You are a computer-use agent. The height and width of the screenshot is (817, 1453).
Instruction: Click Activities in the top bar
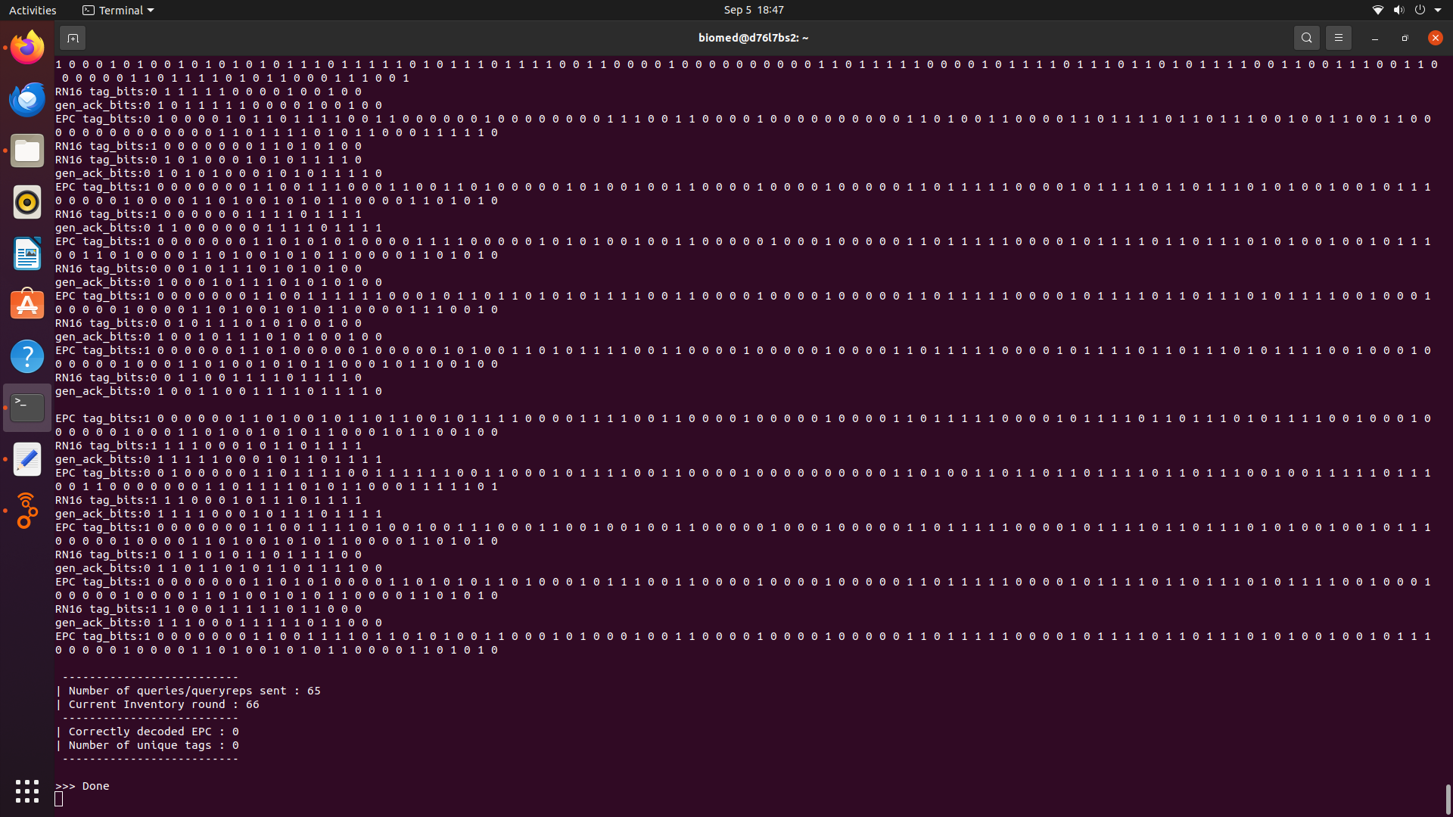pos(33,10)
